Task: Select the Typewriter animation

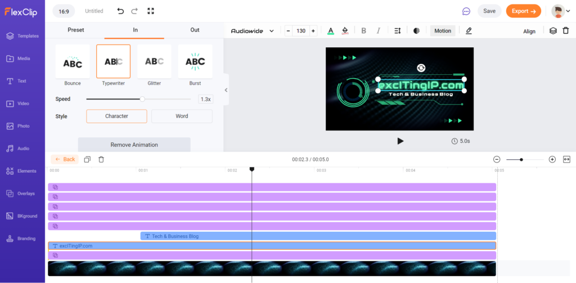Action: pos(113,65)
